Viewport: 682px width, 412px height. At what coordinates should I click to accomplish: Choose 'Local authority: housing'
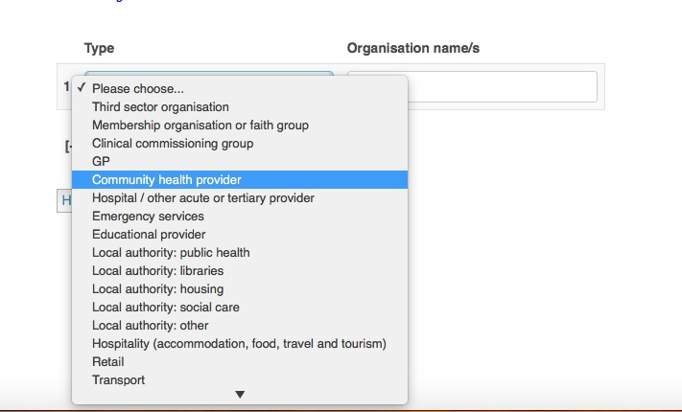(157, 289)
